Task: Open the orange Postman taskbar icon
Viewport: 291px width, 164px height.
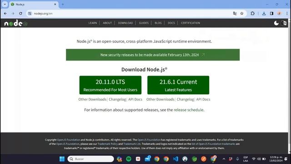Action: coord(204,159)
